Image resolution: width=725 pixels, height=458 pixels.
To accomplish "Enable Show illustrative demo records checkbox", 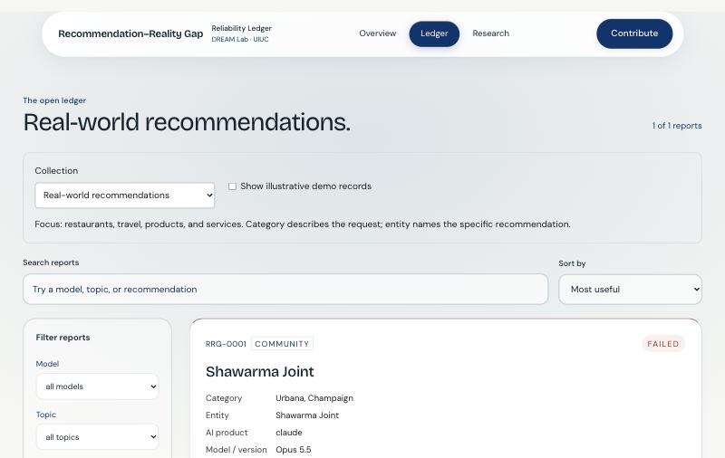I will pyautogui.click(x=233, y=186).
